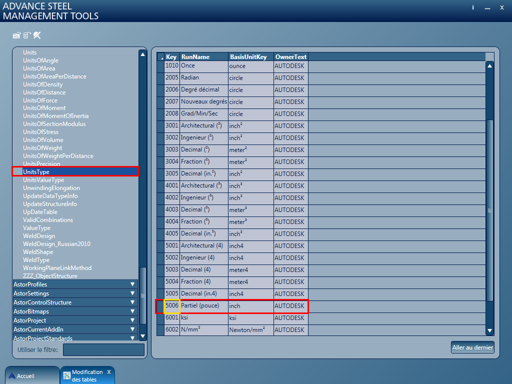Image resolution: width=512 pixels, height=384 pixels.
Task: Click the RunName cell 'Degré décimal'
Action: pos(204,90)
